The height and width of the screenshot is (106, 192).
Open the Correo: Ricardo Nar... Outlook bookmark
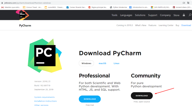76,7
